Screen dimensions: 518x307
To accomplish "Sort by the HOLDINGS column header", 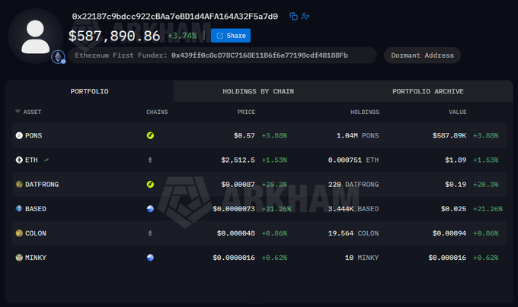I will click(x=365, y=112).
